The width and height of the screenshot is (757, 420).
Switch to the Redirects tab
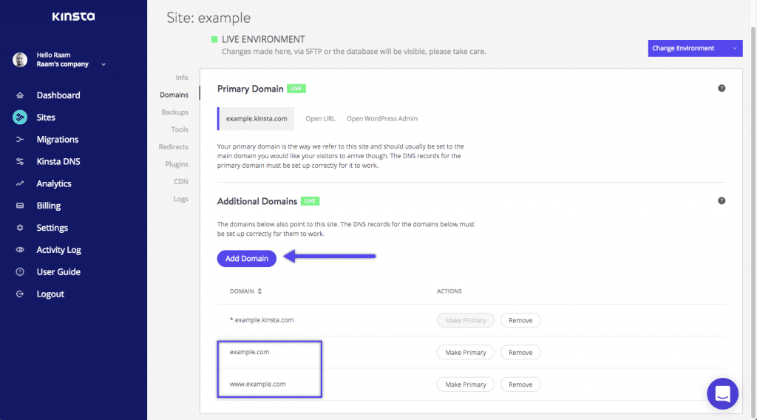[x=173, y=146]
